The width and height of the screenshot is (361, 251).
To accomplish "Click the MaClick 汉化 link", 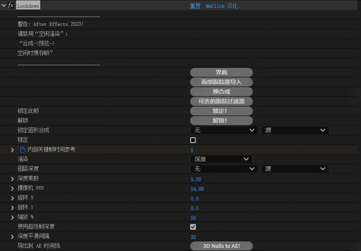I will click(x=221, y=6).
